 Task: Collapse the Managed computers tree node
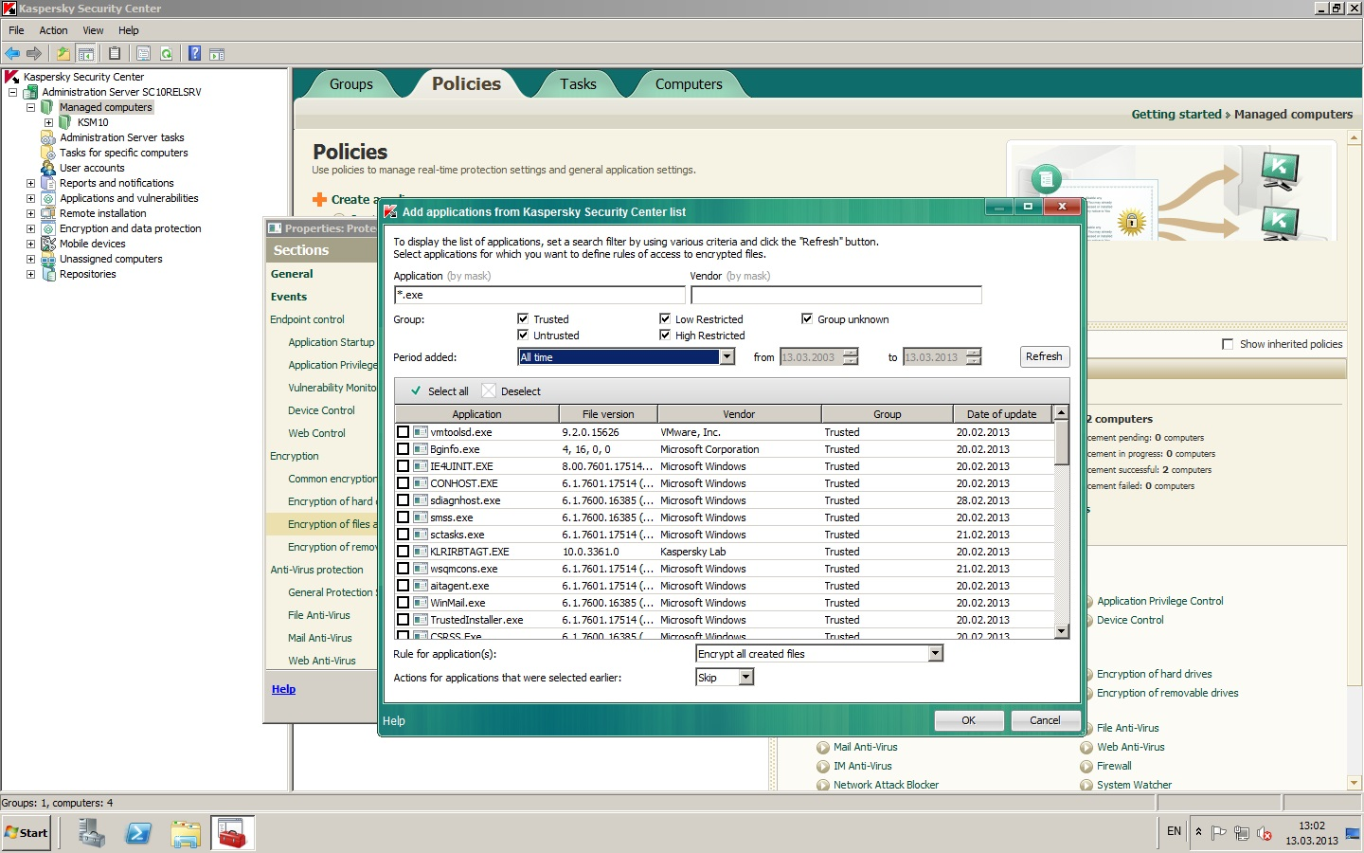30,107
